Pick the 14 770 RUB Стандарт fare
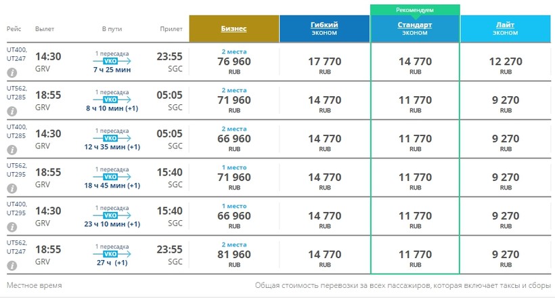Image resolution: width=555 pixels, height=298 pixels. [415, 62]
